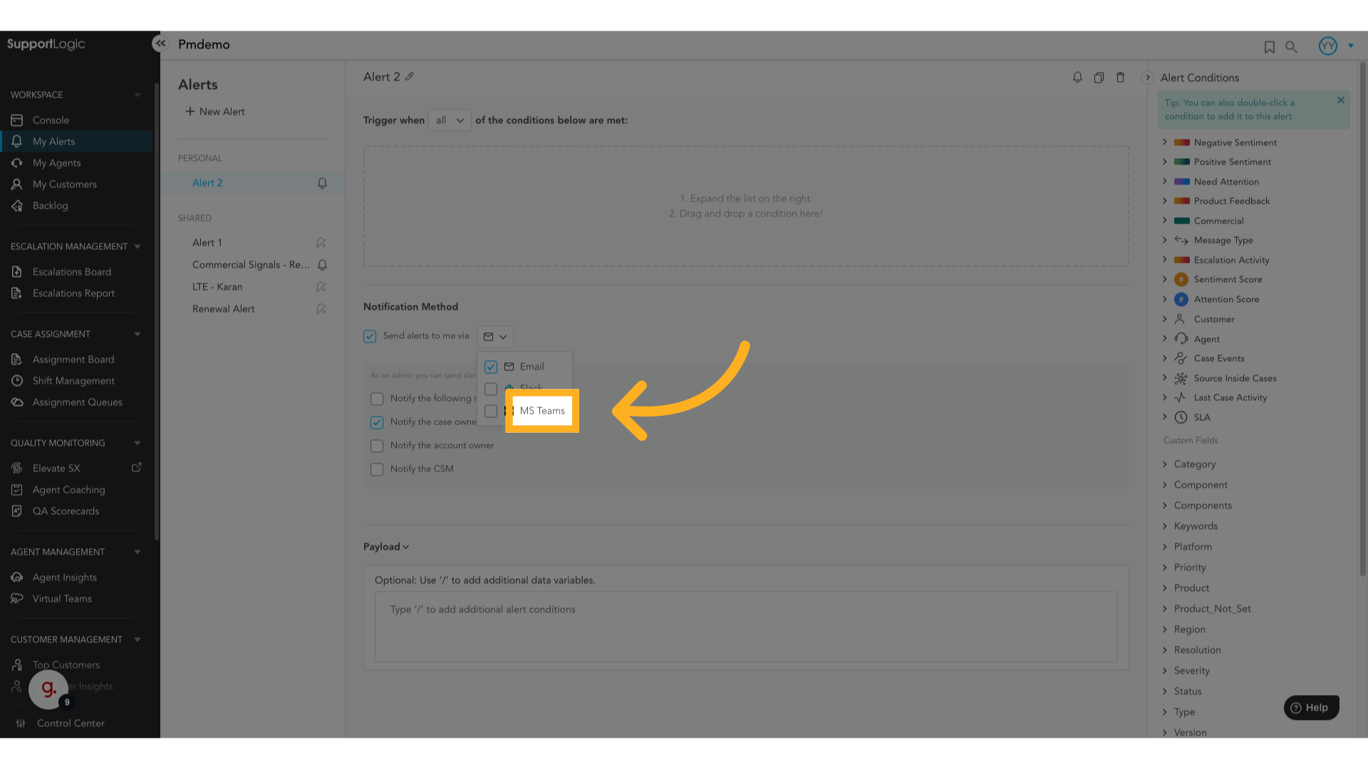This screenshot has height=769, width=1368.
Task: Open the Trigger when 'all' dropdown
Action: point(450,120)
